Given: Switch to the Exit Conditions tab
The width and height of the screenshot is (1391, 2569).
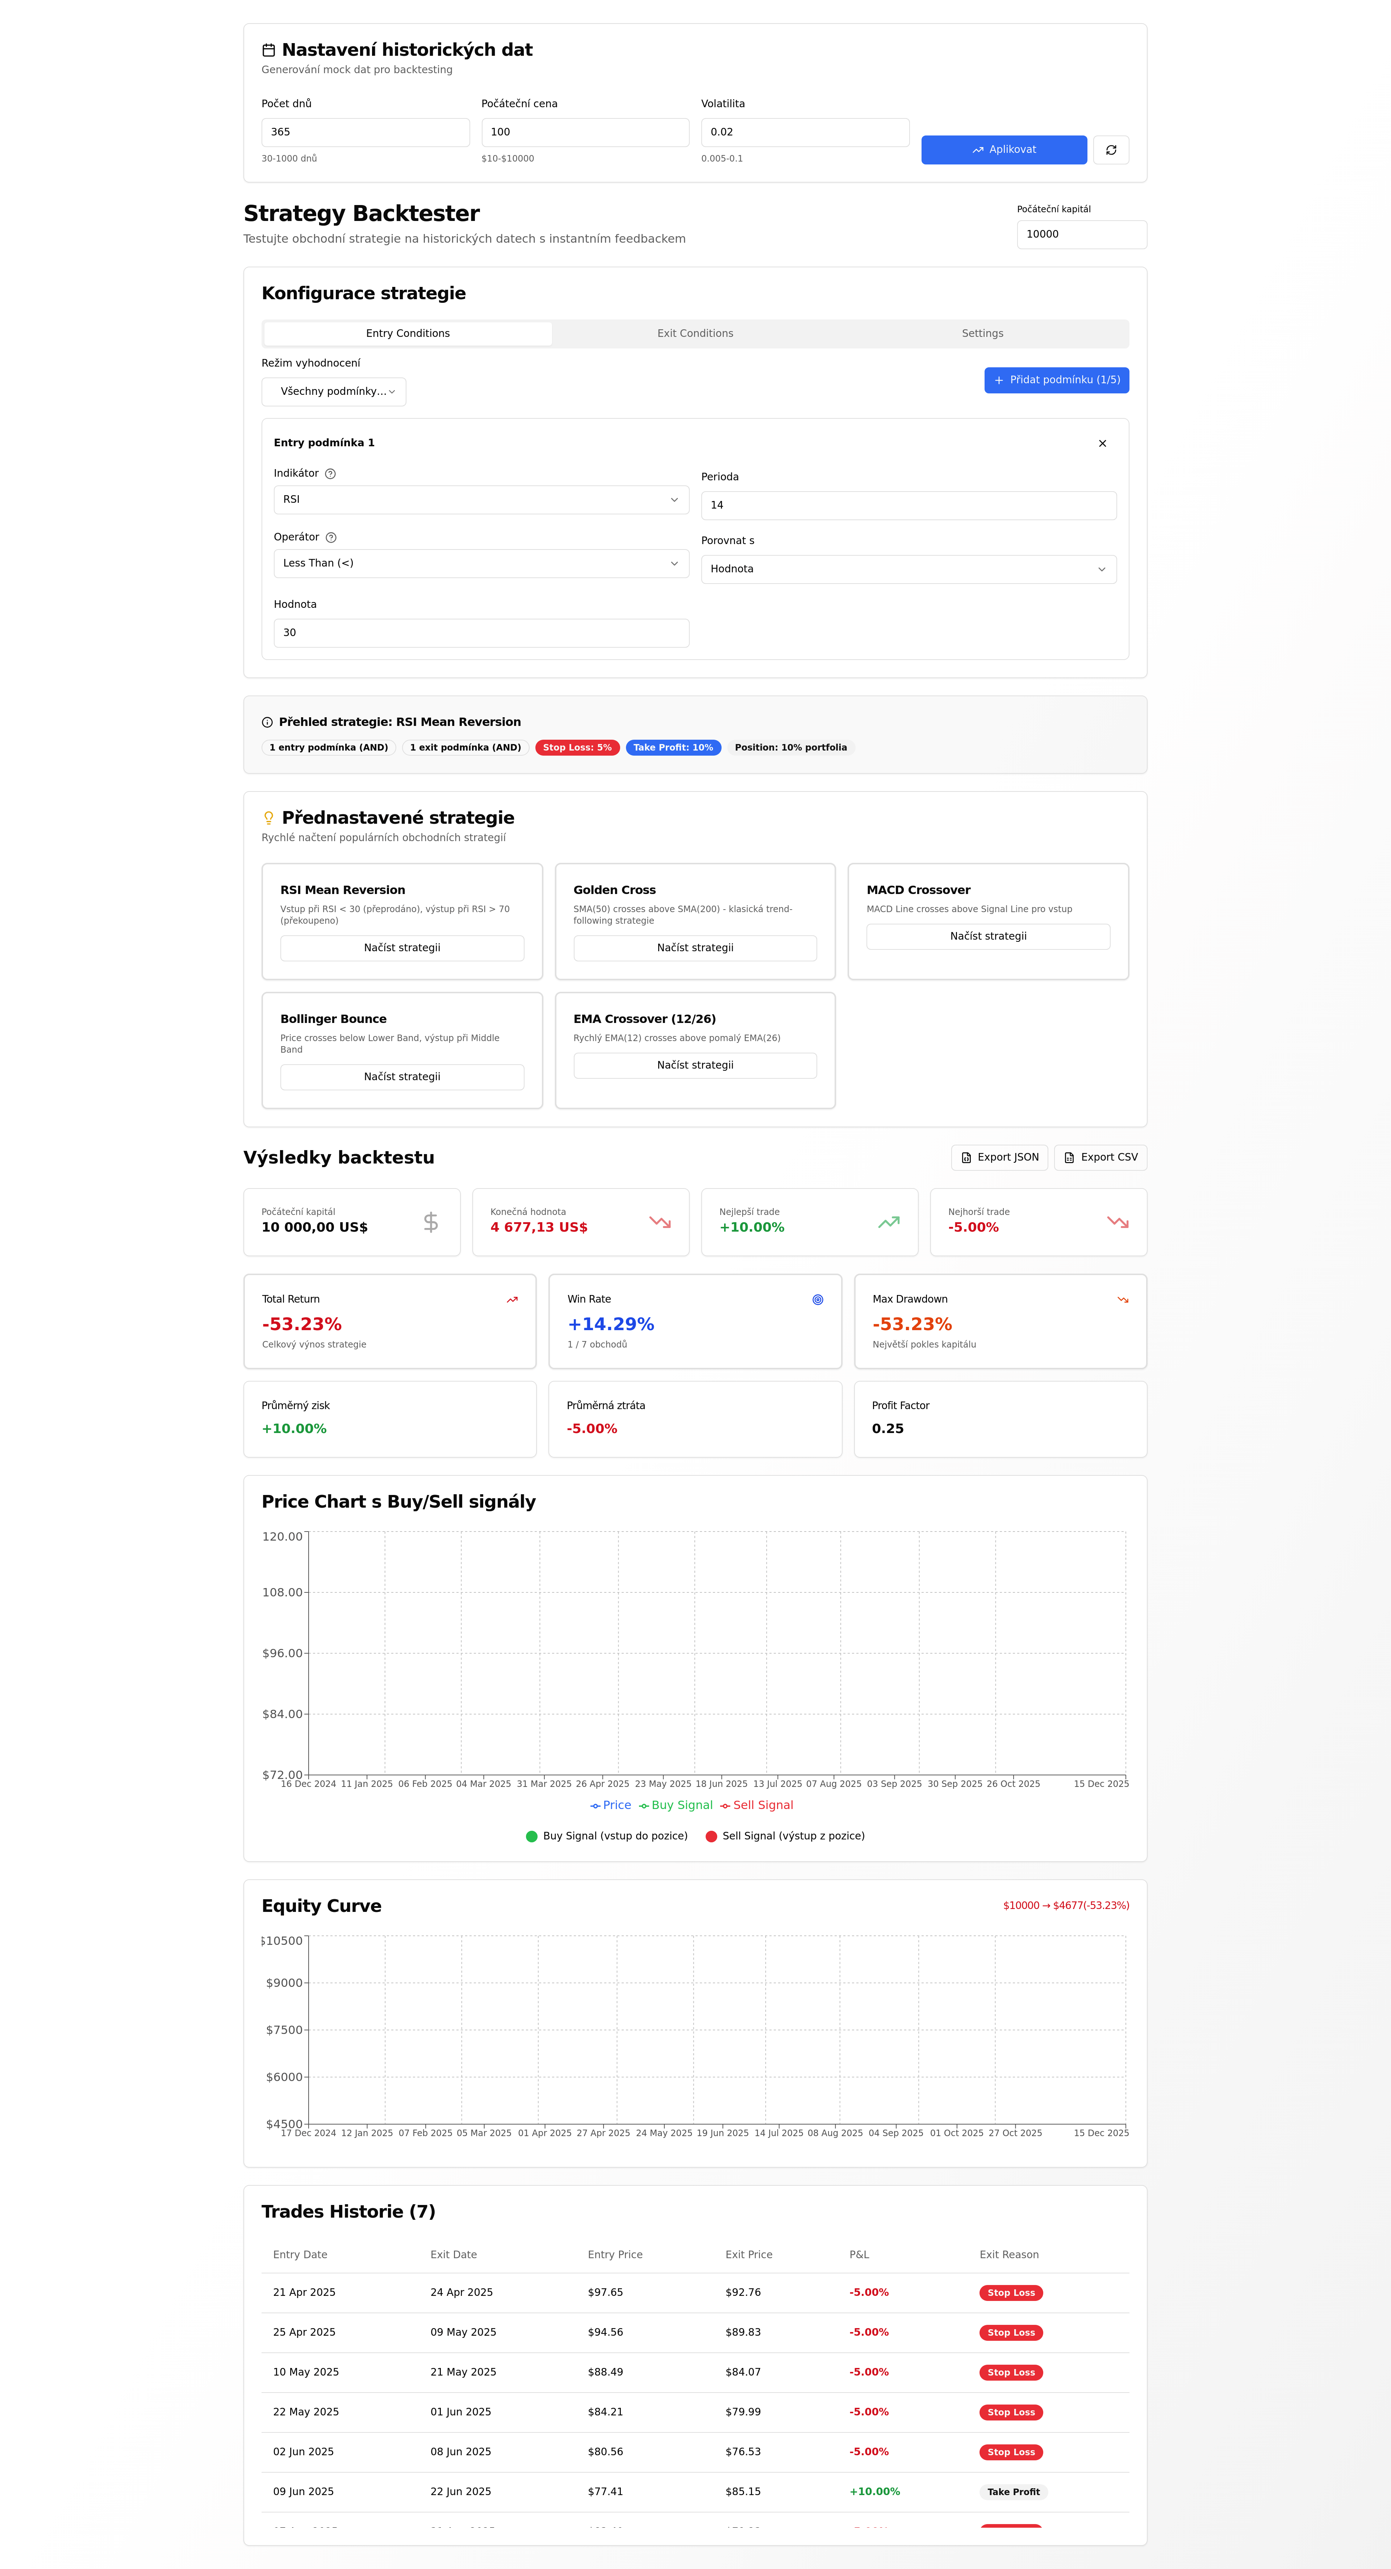Looking at the screenshot, I should tap(695, 334).
